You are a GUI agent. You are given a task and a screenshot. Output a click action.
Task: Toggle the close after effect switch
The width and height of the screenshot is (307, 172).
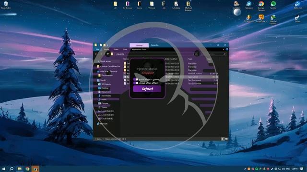[136, 83]
